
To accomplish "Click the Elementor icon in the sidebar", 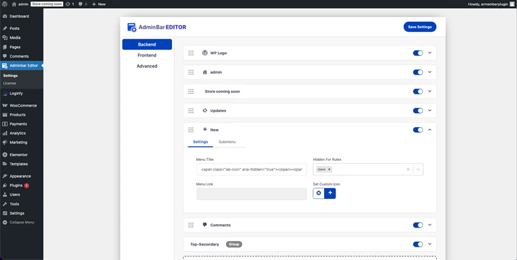I will [4, 154].
